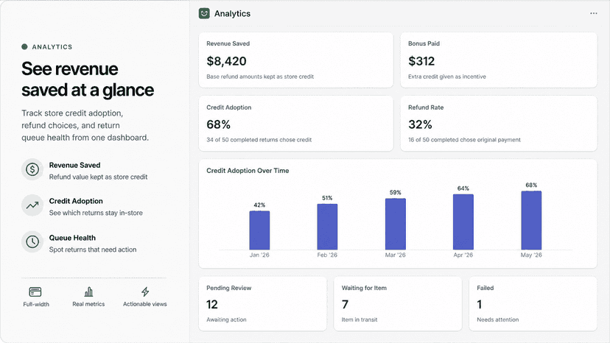The width and height of the screenshot is (610, 343).
Task: Open the Credit Adoption metric card
Action: [295, 123]
